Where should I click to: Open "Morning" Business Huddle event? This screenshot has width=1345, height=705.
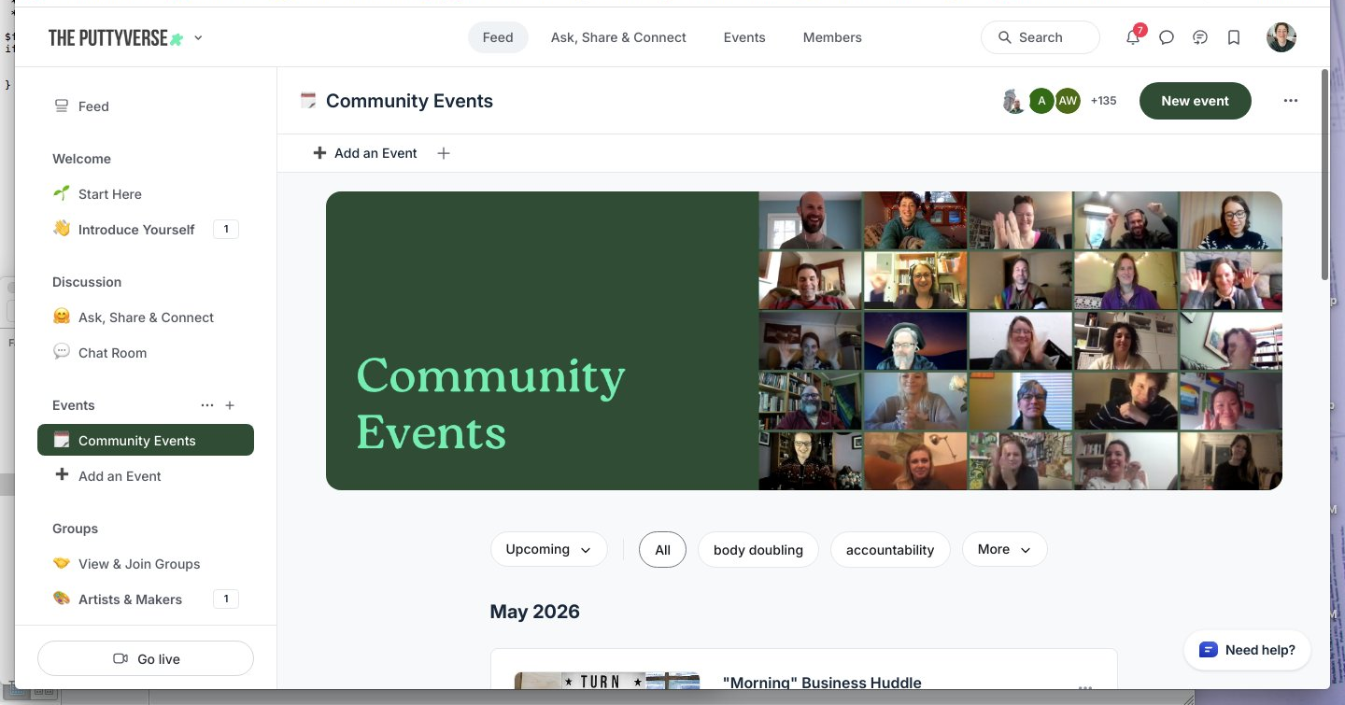822,683
